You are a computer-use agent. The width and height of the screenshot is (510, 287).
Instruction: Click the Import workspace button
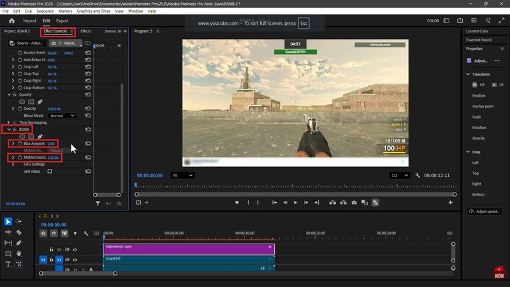[29, 21]
